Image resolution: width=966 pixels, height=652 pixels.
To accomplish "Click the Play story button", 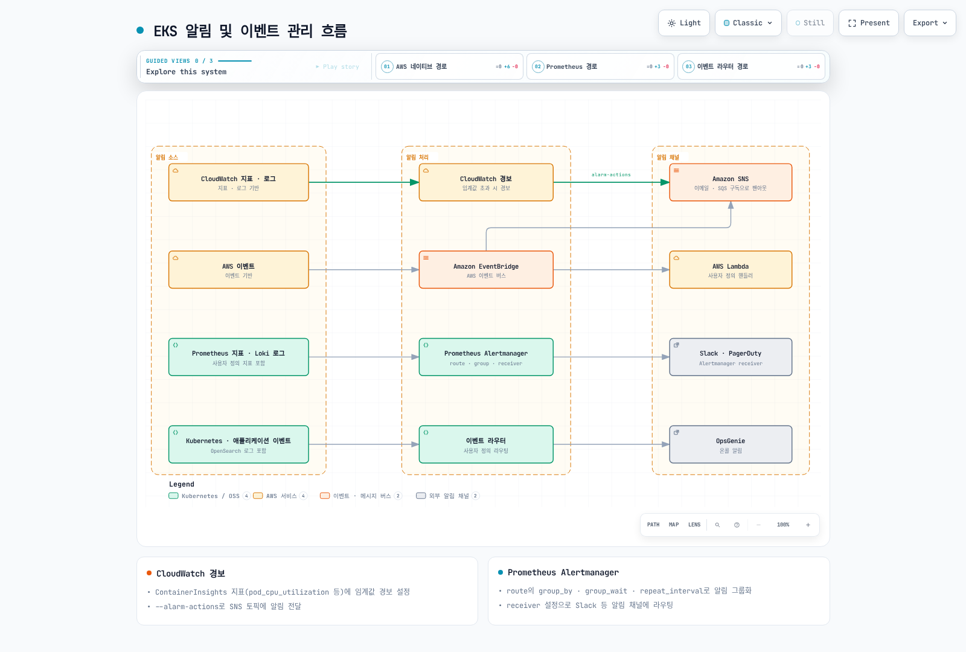I will (337, 67).
